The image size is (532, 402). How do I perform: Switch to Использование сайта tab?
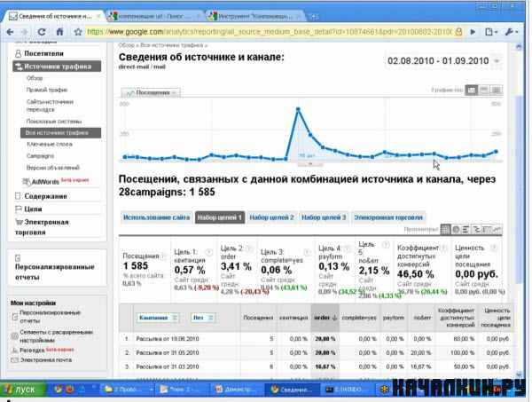(x=156, y=217)
